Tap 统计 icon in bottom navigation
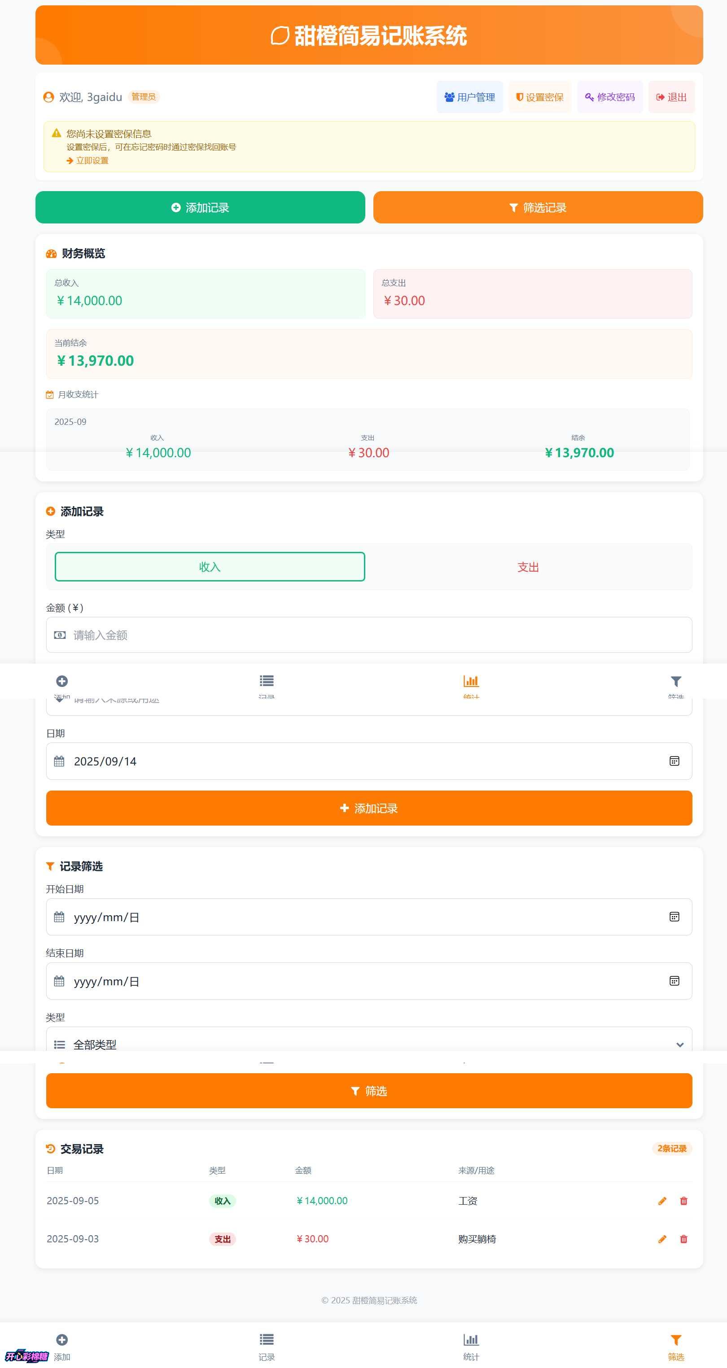This screenshot has height=1368, width=727. pos(470,1346)
